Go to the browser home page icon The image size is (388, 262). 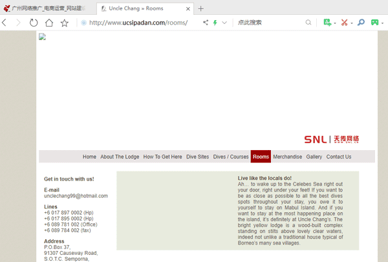pos(49,23)
